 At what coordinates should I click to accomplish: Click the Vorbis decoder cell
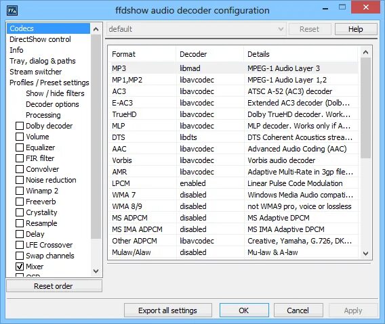pos(197,160)
